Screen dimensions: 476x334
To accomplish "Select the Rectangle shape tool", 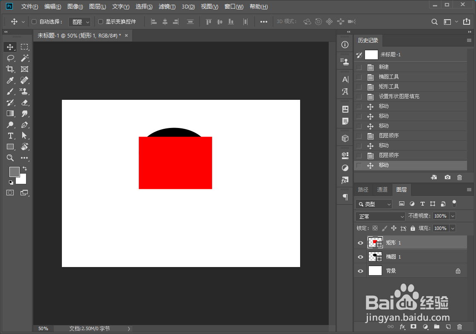I will click(10, 147).
